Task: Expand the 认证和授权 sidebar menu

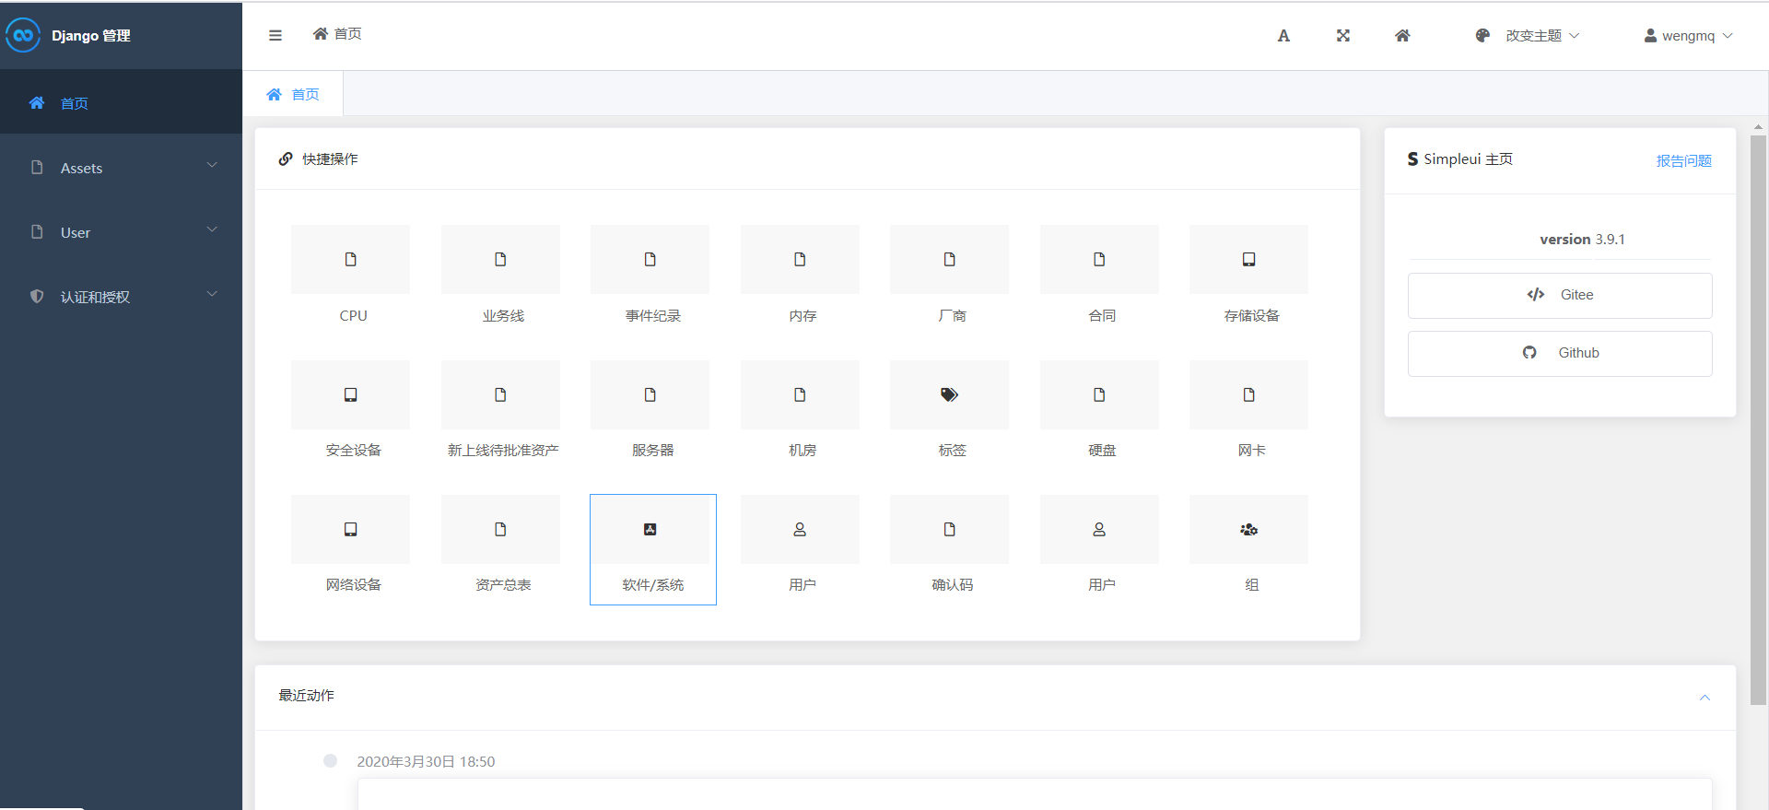Action: 121,297
